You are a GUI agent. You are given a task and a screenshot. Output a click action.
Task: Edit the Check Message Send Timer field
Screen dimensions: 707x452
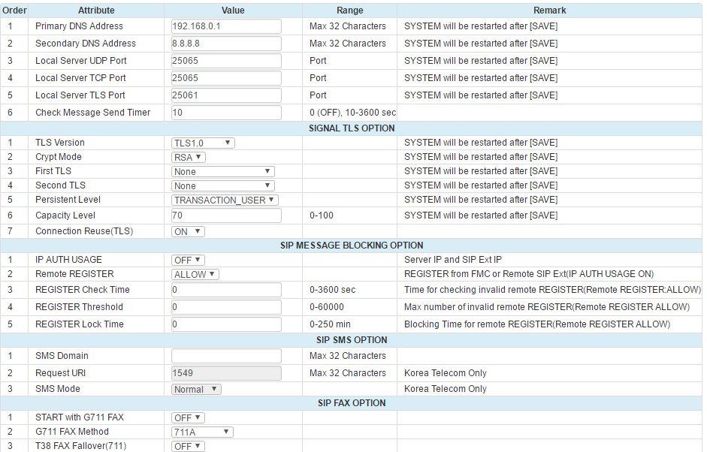226,113
